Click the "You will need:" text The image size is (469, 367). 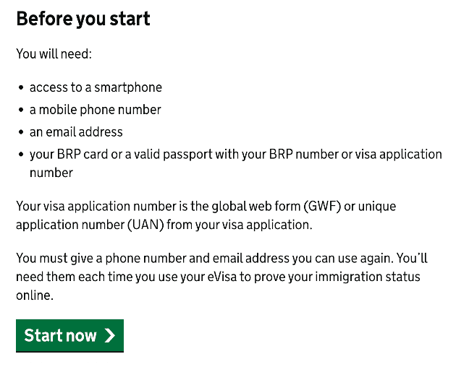click(x=54, y=54)
